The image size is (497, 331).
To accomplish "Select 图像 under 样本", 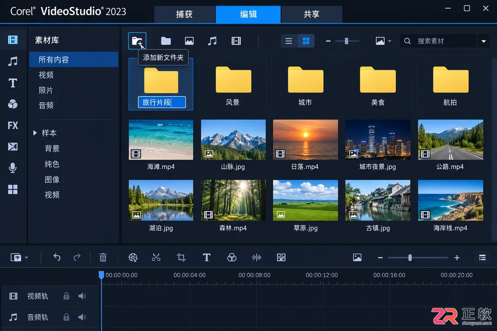I will click(x=52, y=179).
